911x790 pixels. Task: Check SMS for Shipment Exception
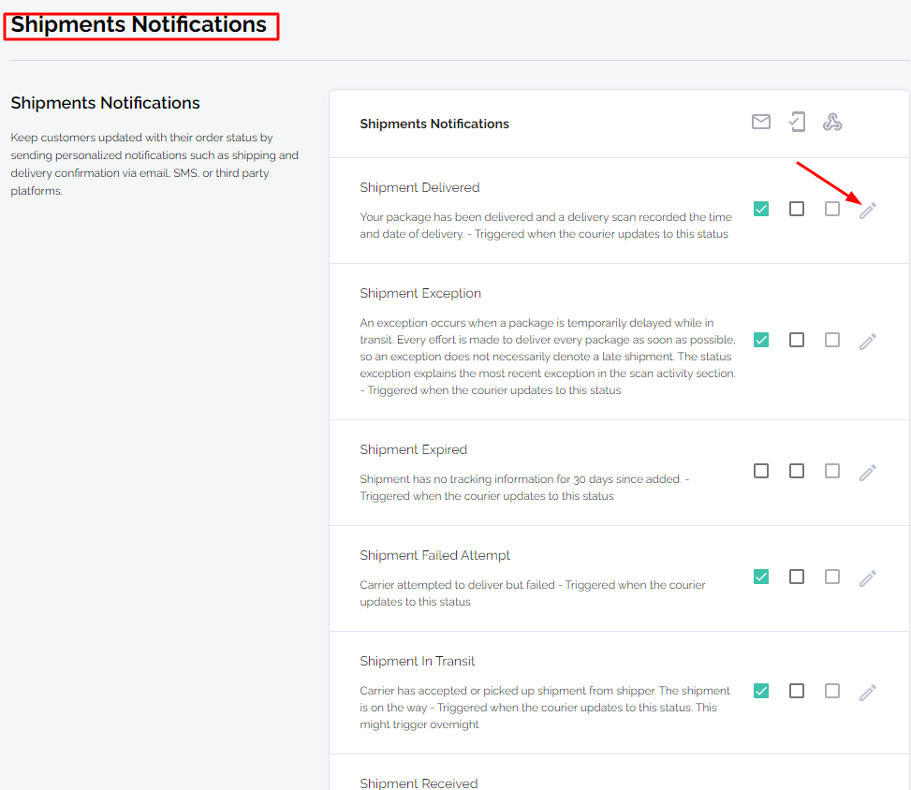tap(797, 340)
